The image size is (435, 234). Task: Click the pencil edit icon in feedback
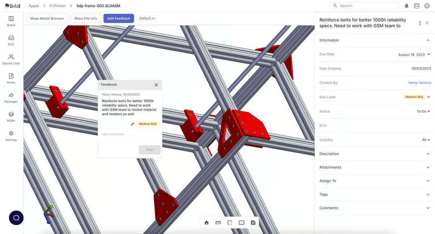pos(133,124)
